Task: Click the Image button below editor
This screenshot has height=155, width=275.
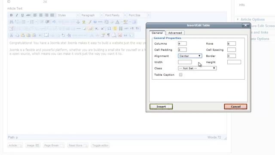Action: coord(33,146)
